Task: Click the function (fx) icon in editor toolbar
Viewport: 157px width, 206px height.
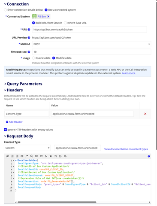Action: [x=46, y=156]
